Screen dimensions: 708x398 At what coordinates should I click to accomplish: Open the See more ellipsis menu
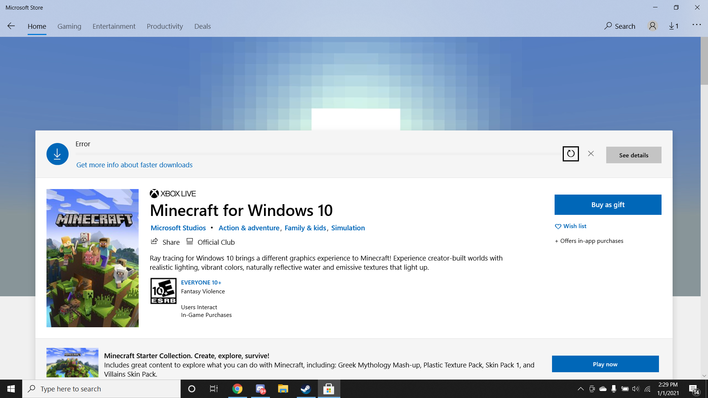pos(697,25)
